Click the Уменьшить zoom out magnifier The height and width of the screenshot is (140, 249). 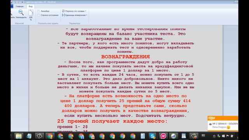(21, 14)
